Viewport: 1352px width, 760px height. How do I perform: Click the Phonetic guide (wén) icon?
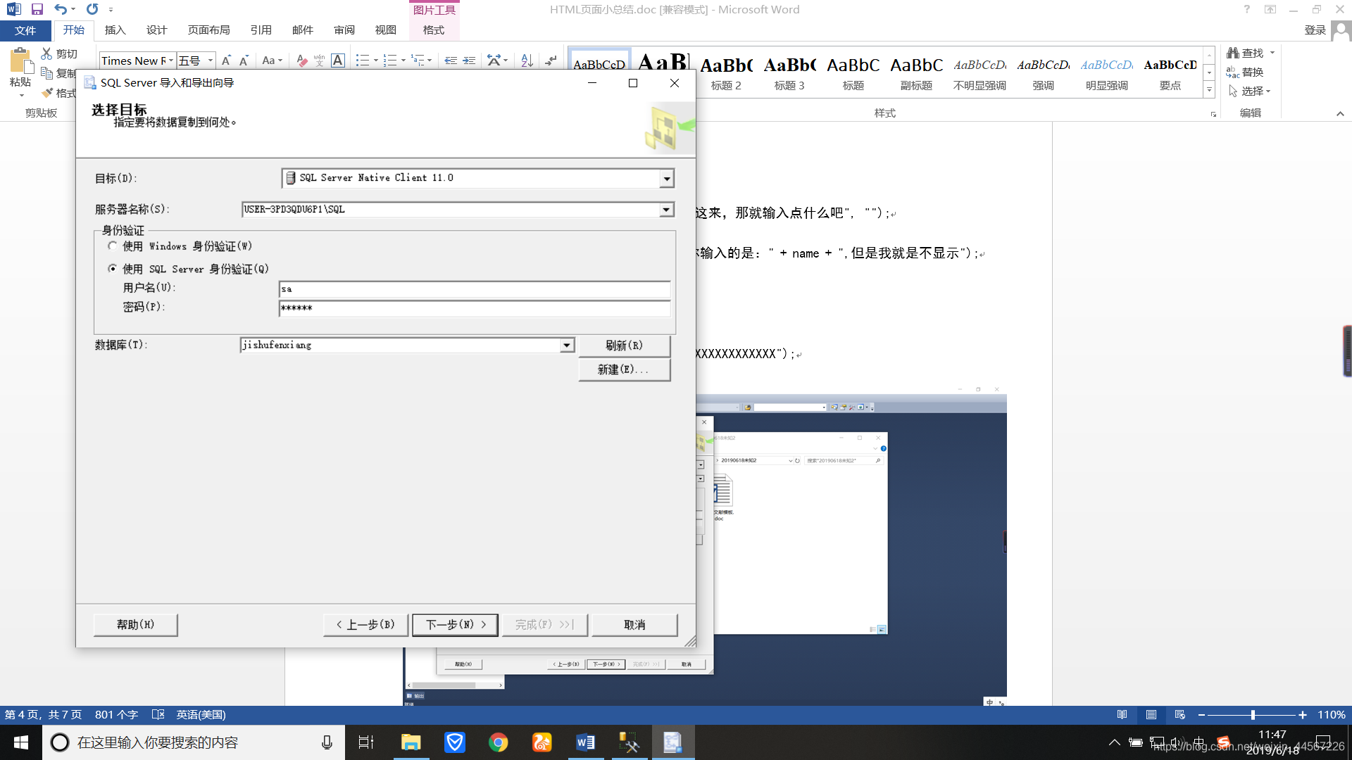pyautogui.click(x=320, y=61)
